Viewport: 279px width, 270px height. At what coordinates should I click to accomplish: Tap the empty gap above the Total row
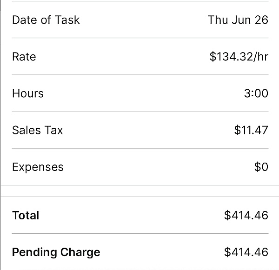pyautogui.click(x=139, y=191)
